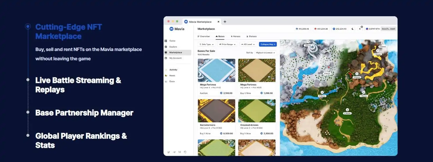The image size is (433, 162).
Task: Toggle dark mode with the moon icon
Action: (x=353, y=29)
